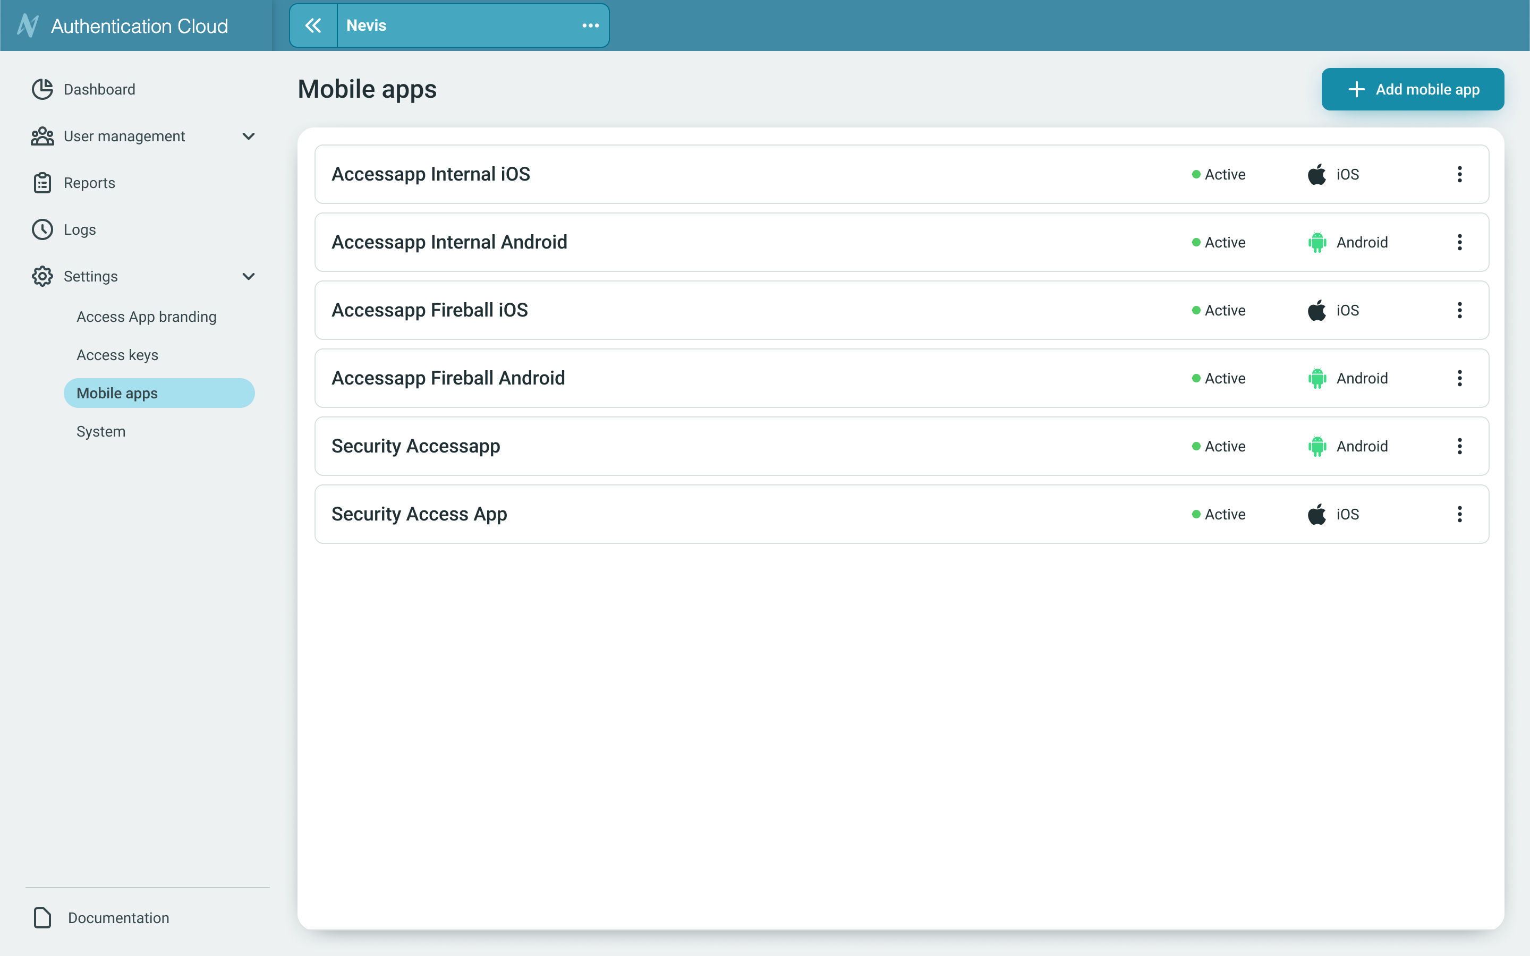Image resolution: width=1530 pixels, height=956 pixels.
Task: Expand the User management section
Action: click(x=249, y=136)
